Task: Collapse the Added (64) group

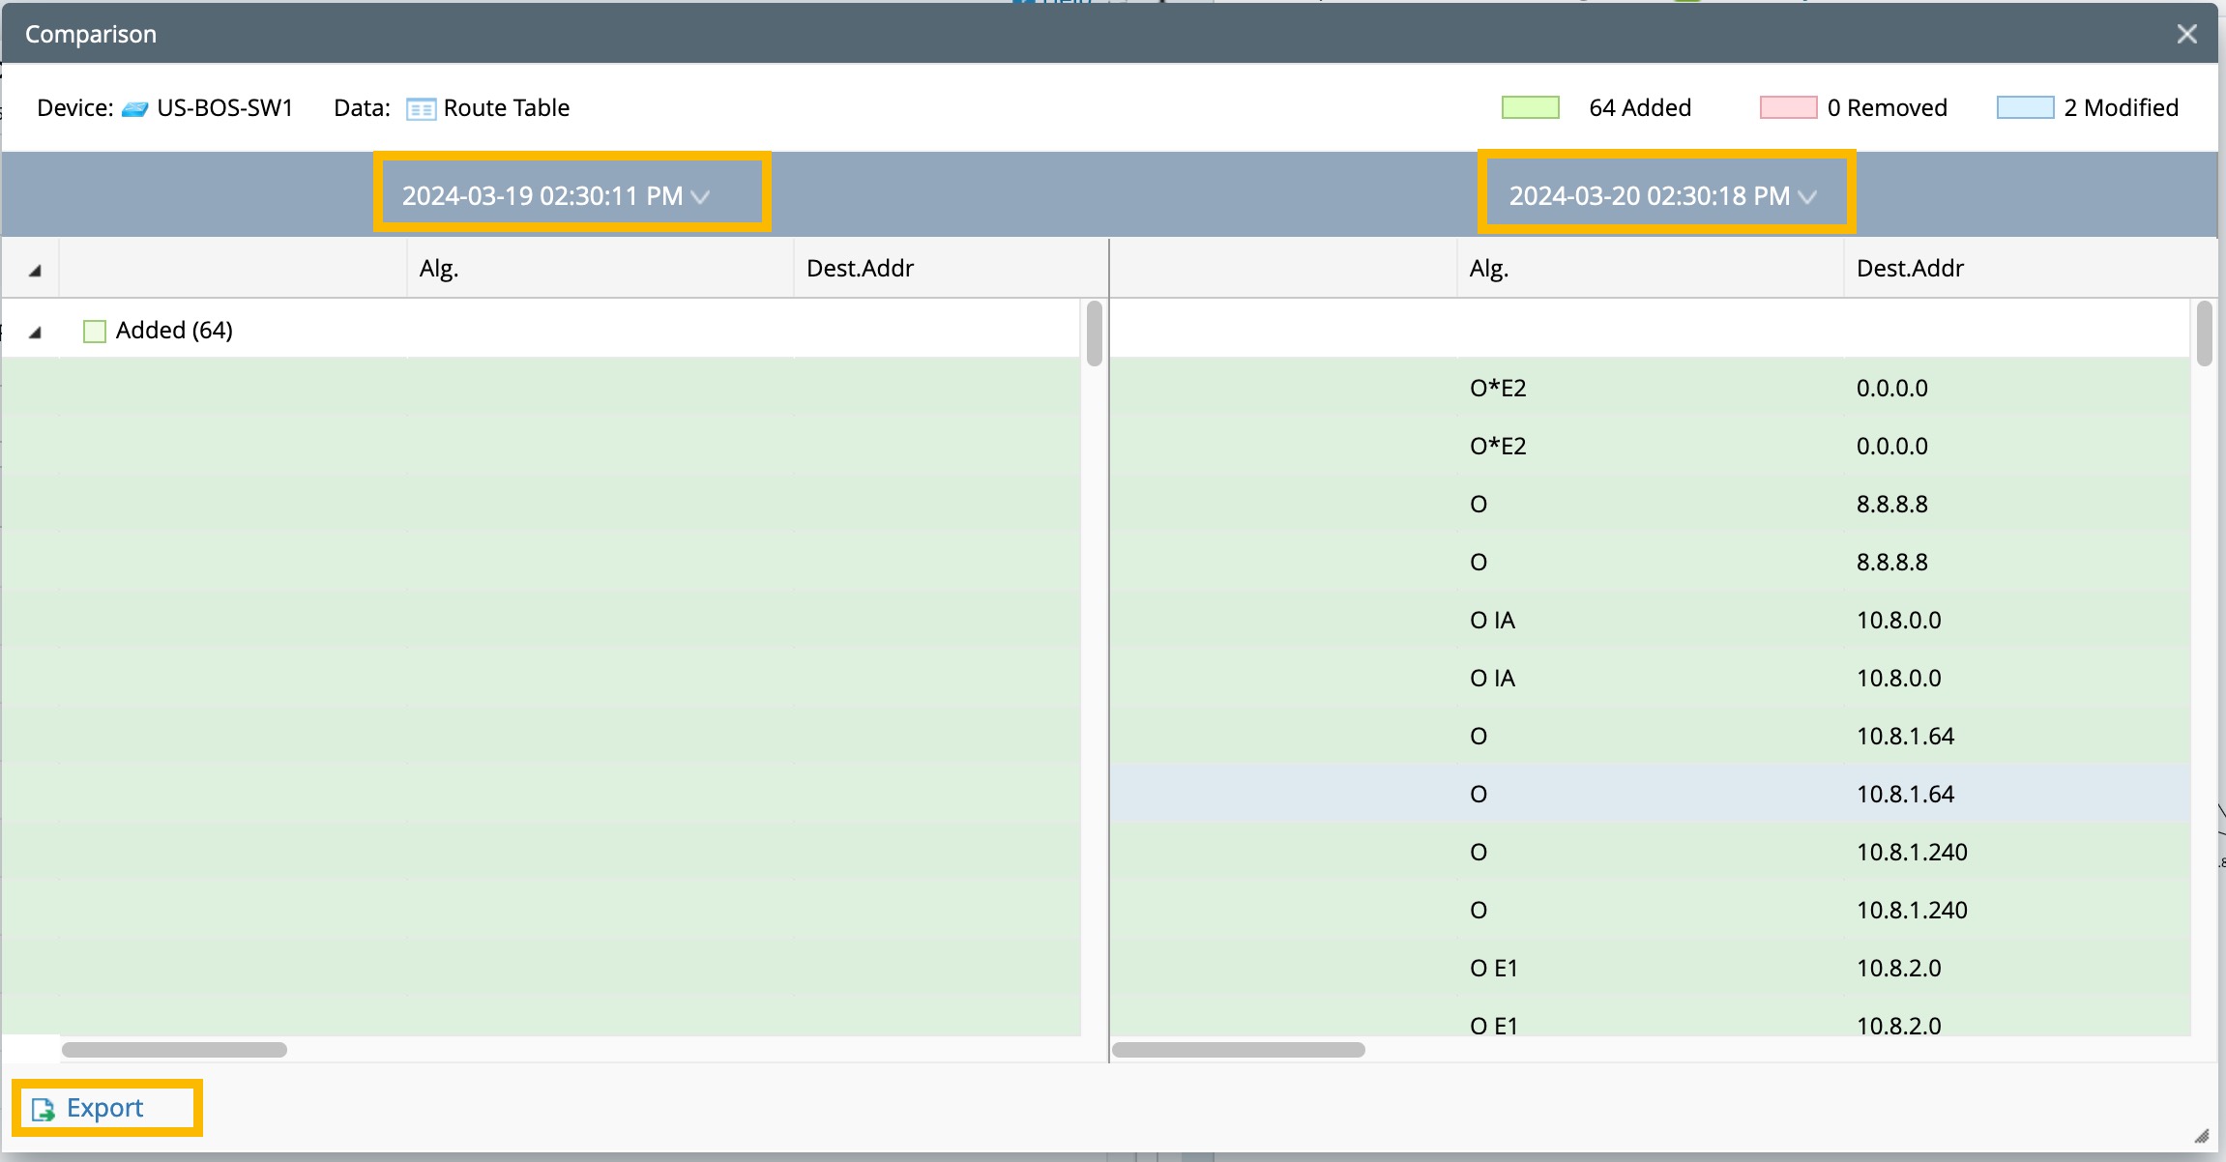Action: pyautogui.click(x=35, y=333)
